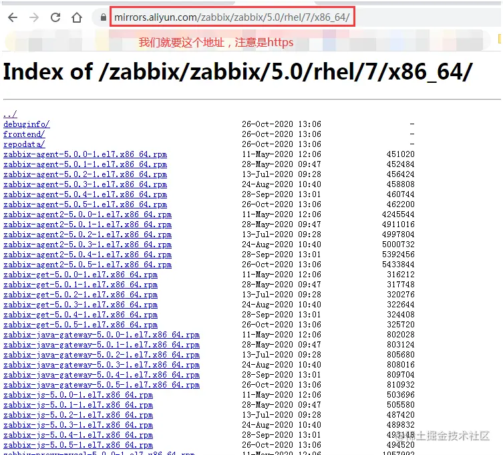Go to the browser home icon
503x455 pixels.
click(77, 17)
